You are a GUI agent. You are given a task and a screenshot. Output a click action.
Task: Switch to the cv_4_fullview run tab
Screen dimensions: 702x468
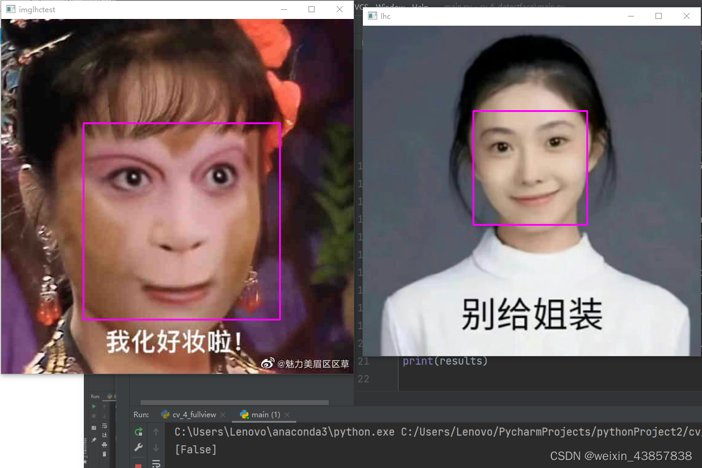194,415
